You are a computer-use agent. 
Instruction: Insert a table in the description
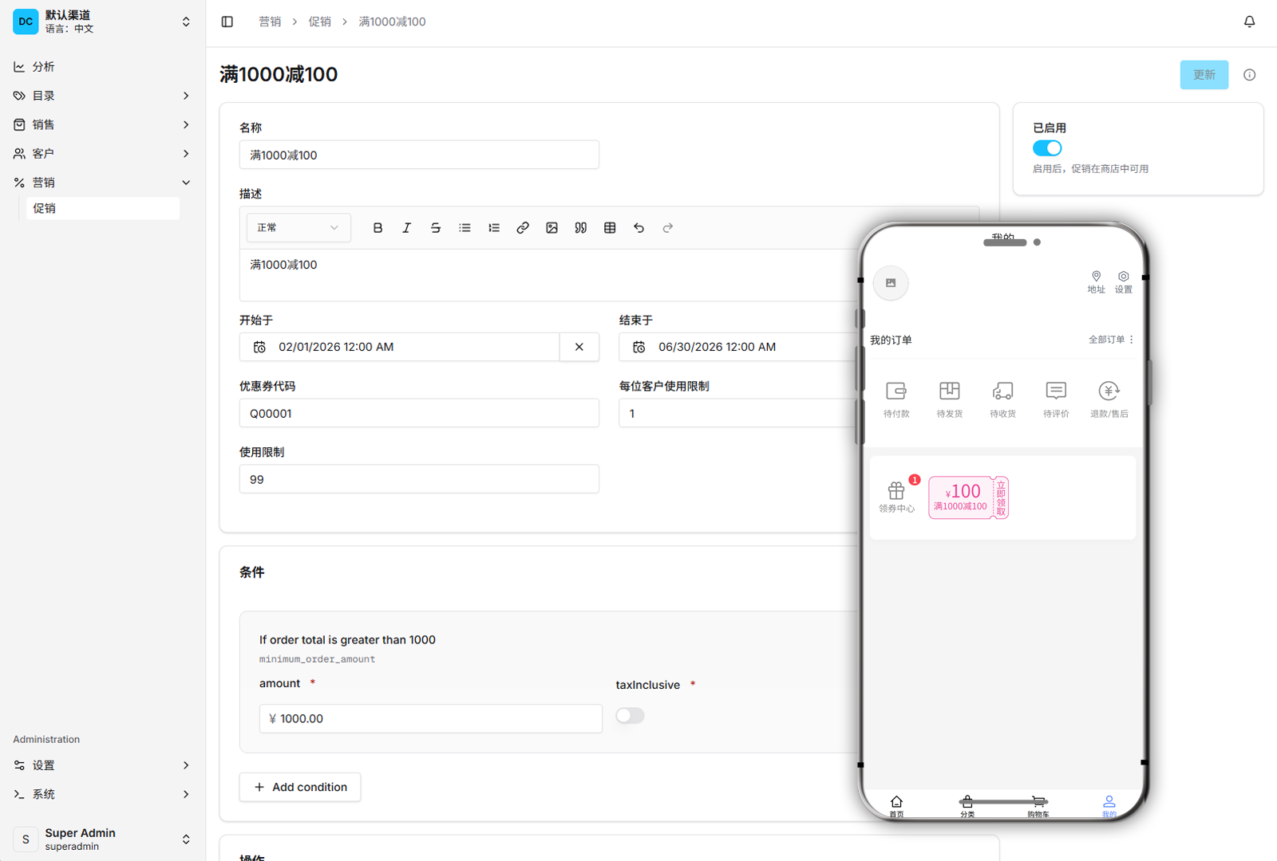point(610,228)
